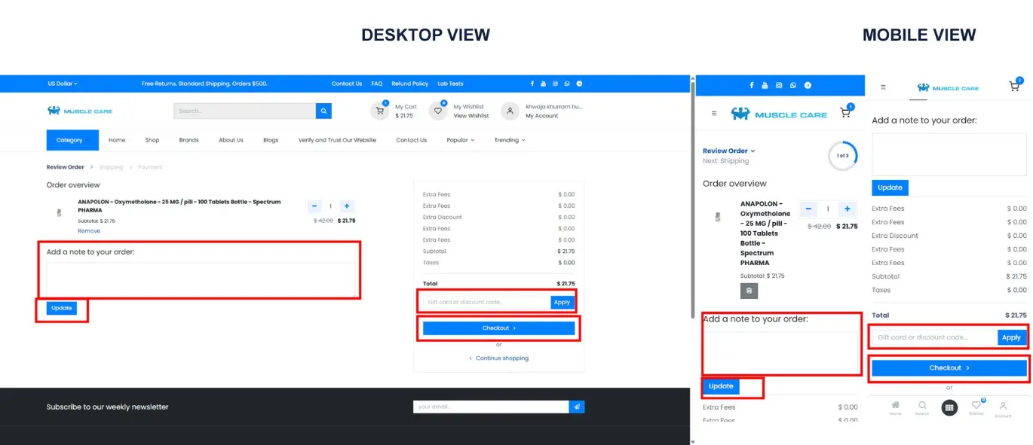The image size is (1033, 445).
Task: Expand the Popular menu dropdown
Action: point(460,140)
